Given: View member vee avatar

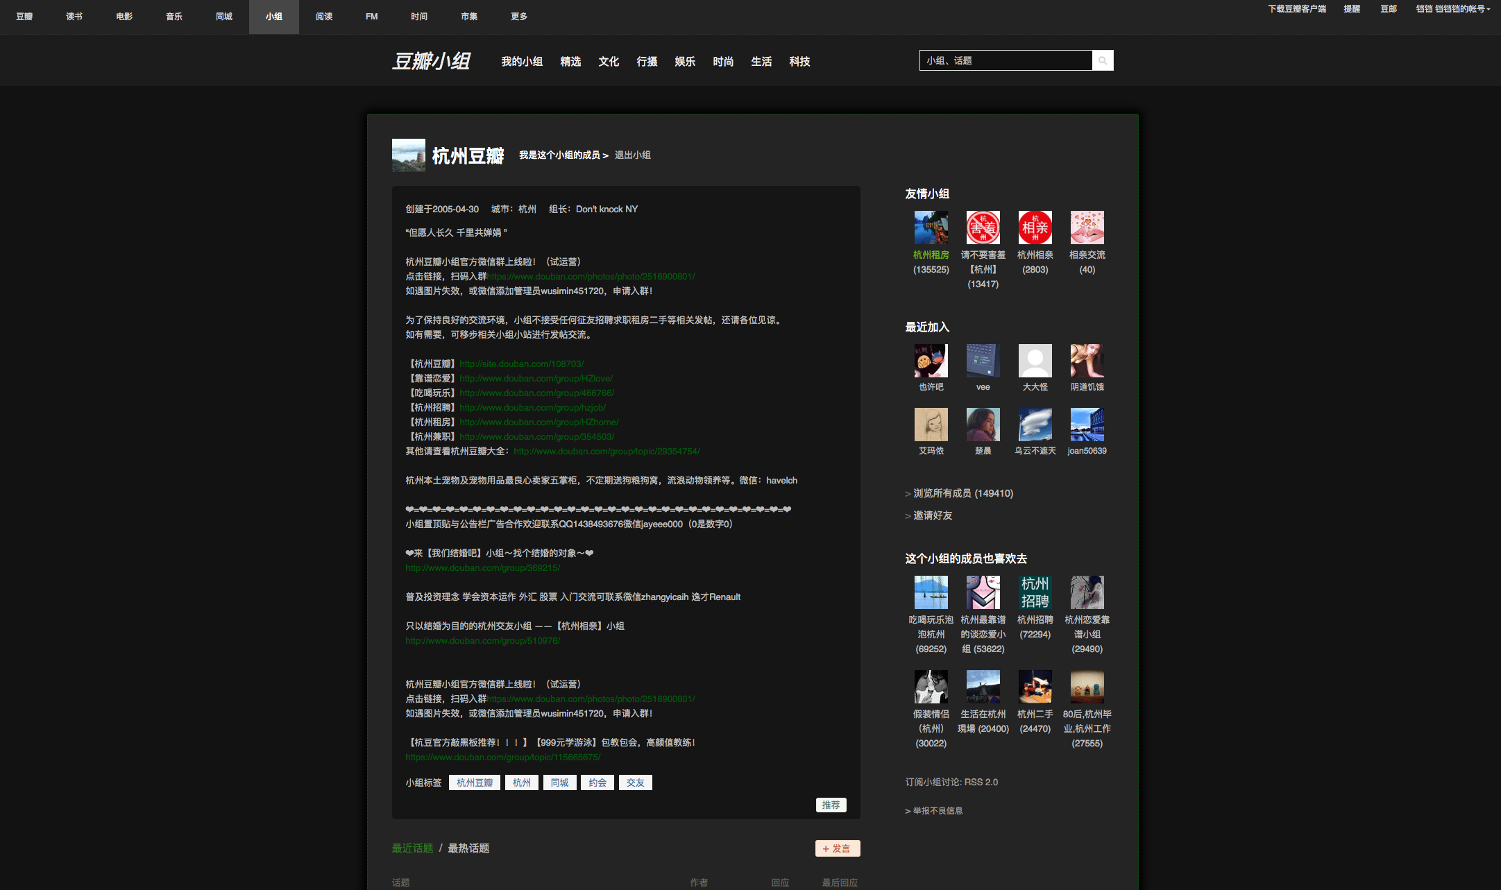Looking at the screenshot, I should pyautogui.click(x=983, y=361).
